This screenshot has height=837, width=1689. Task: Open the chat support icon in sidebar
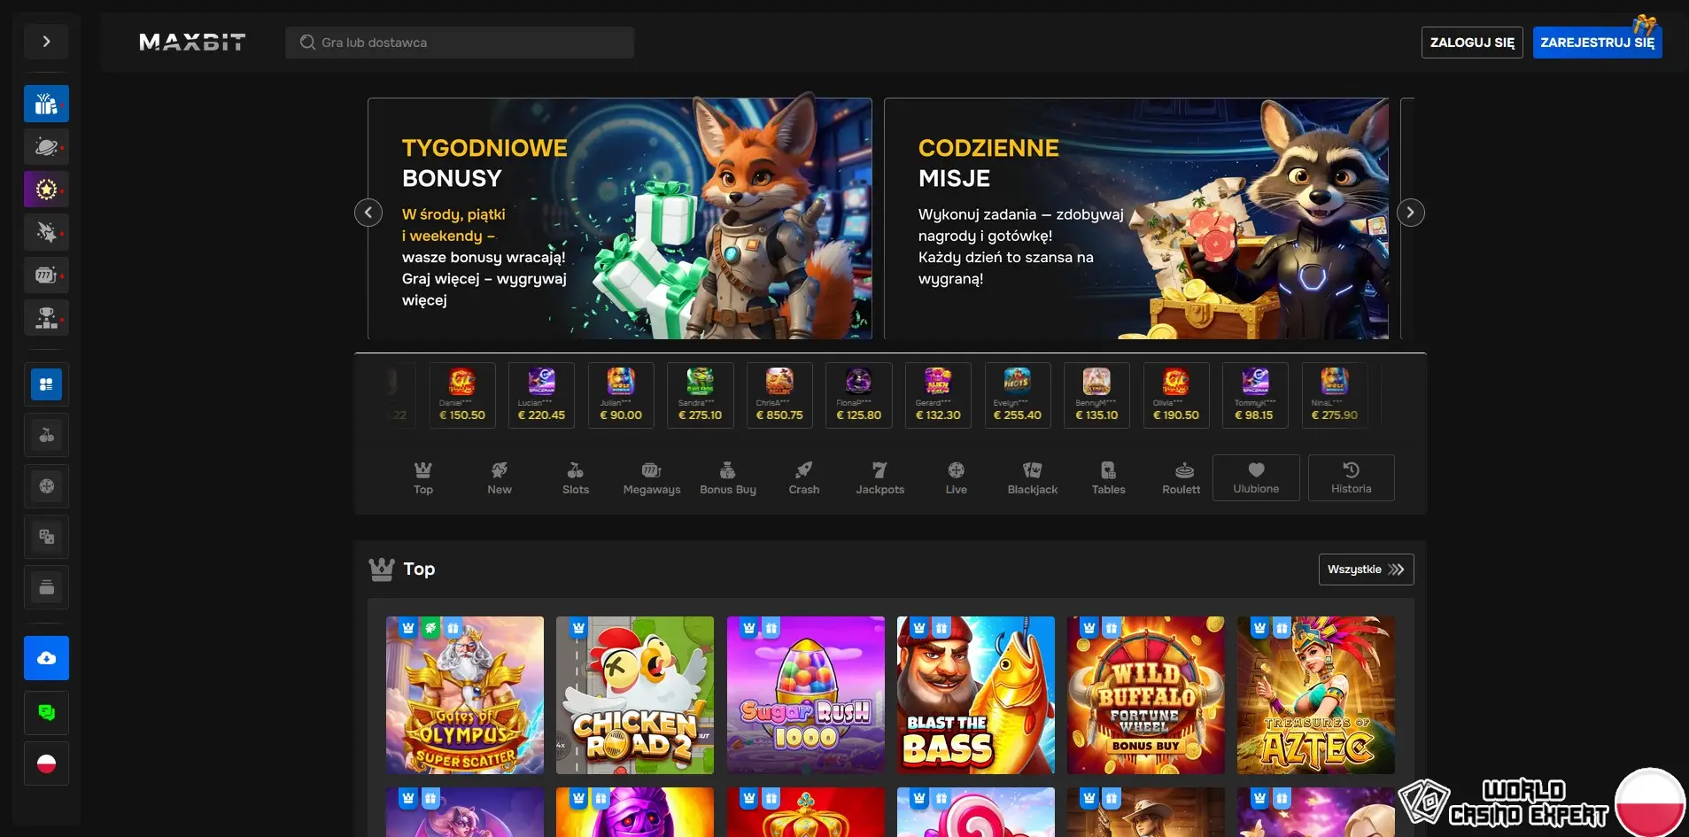[x=46, y=712]
